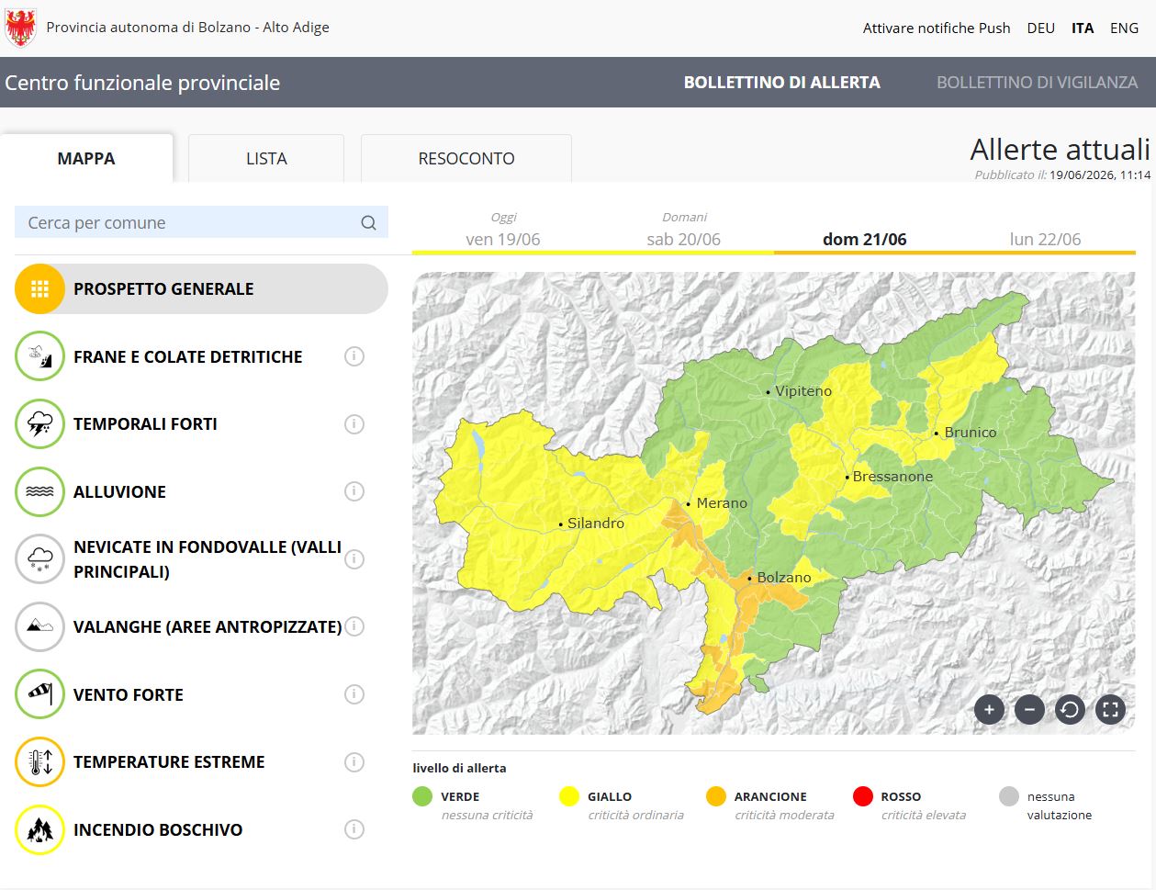Open Bollettino di Allerta
The image size is (1156, 890).
click(x=782, y=83)
